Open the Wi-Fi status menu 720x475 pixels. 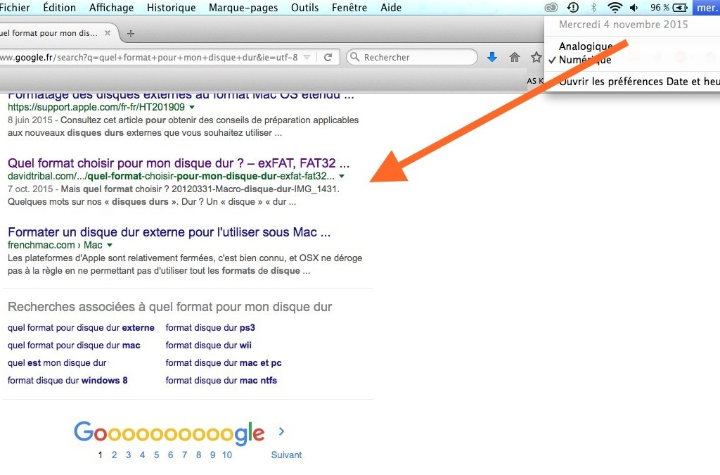tap(615, 7)
